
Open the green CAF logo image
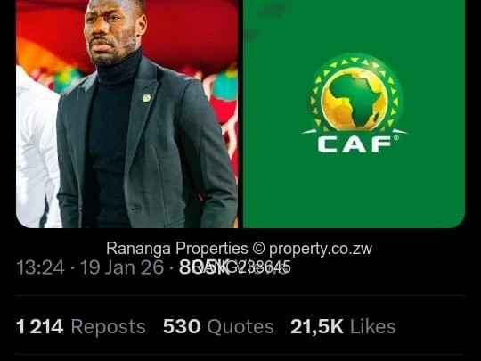(x=354, y=114)
